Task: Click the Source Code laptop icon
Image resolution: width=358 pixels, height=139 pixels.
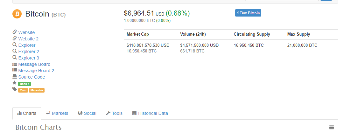Action: (x=14, y=77)
